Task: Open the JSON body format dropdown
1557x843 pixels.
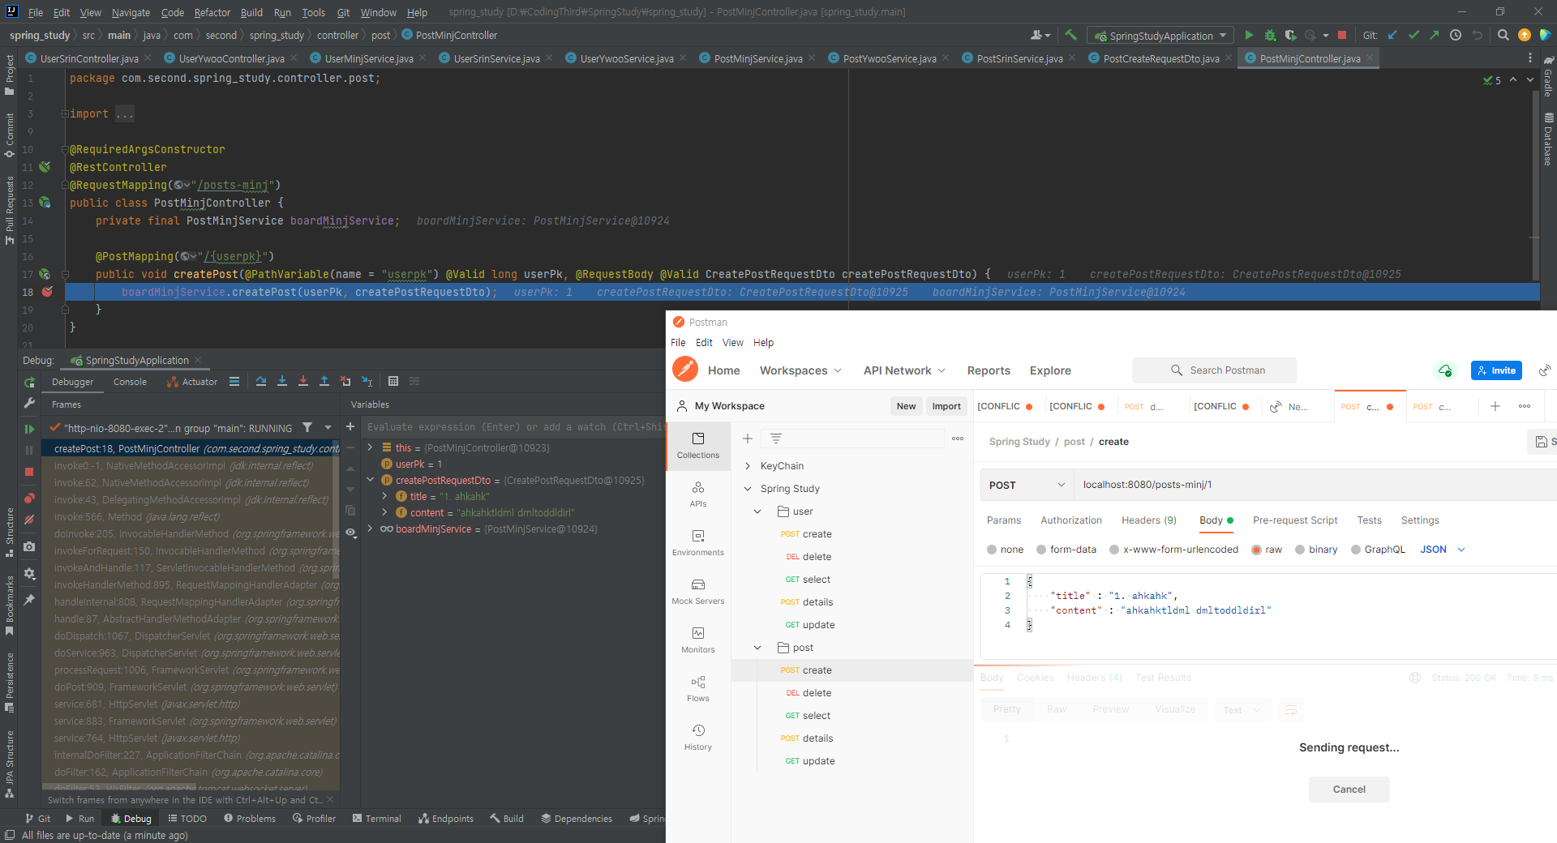Action: click(x=1443, y=550)
